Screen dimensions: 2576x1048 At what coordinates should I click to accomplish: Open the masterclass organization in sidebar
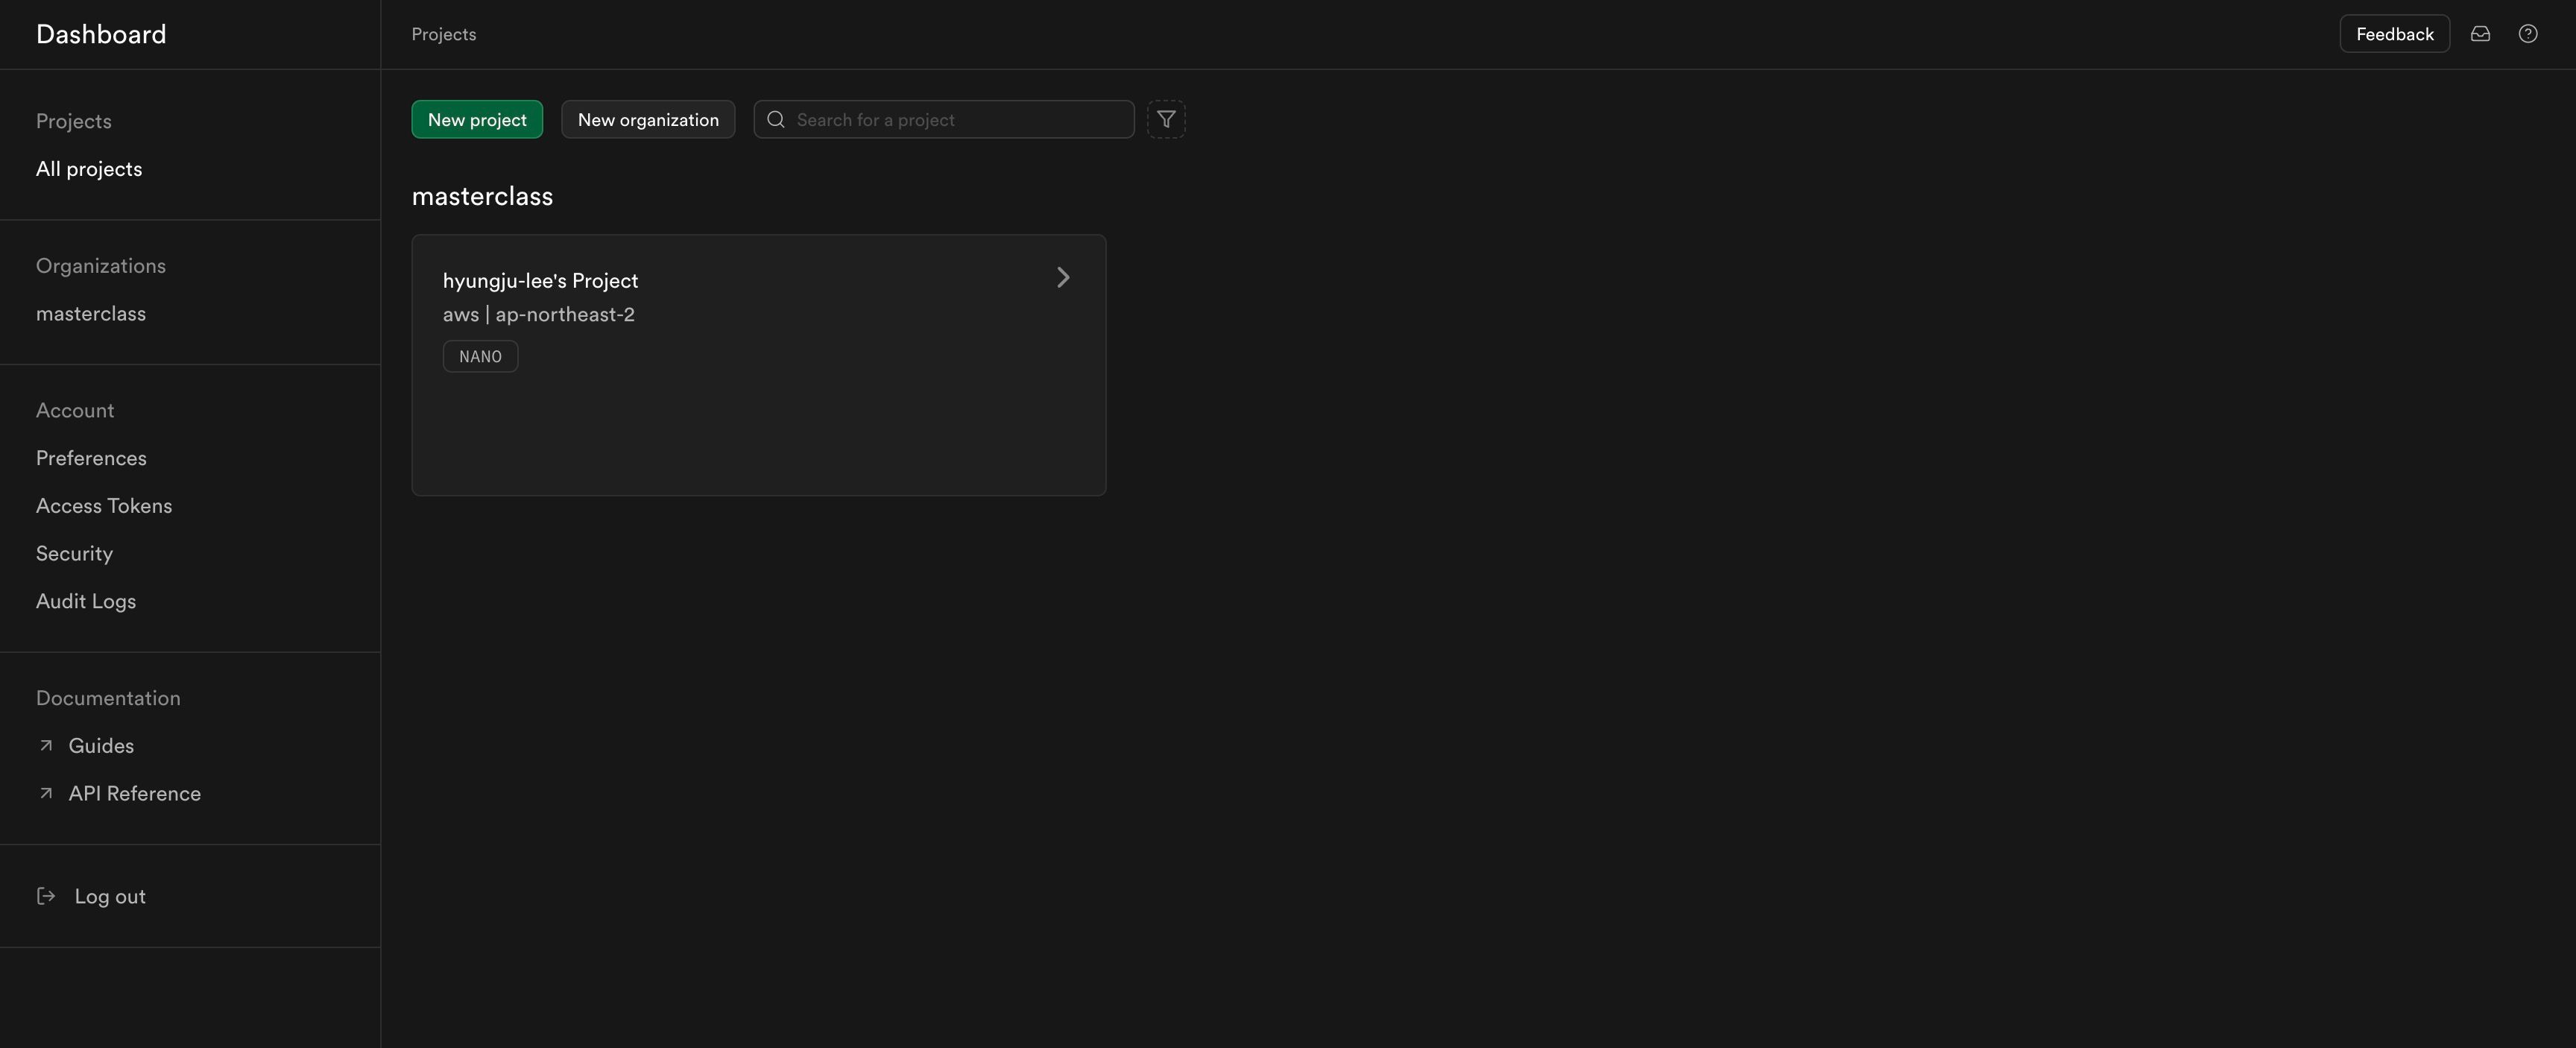(91, 313)
